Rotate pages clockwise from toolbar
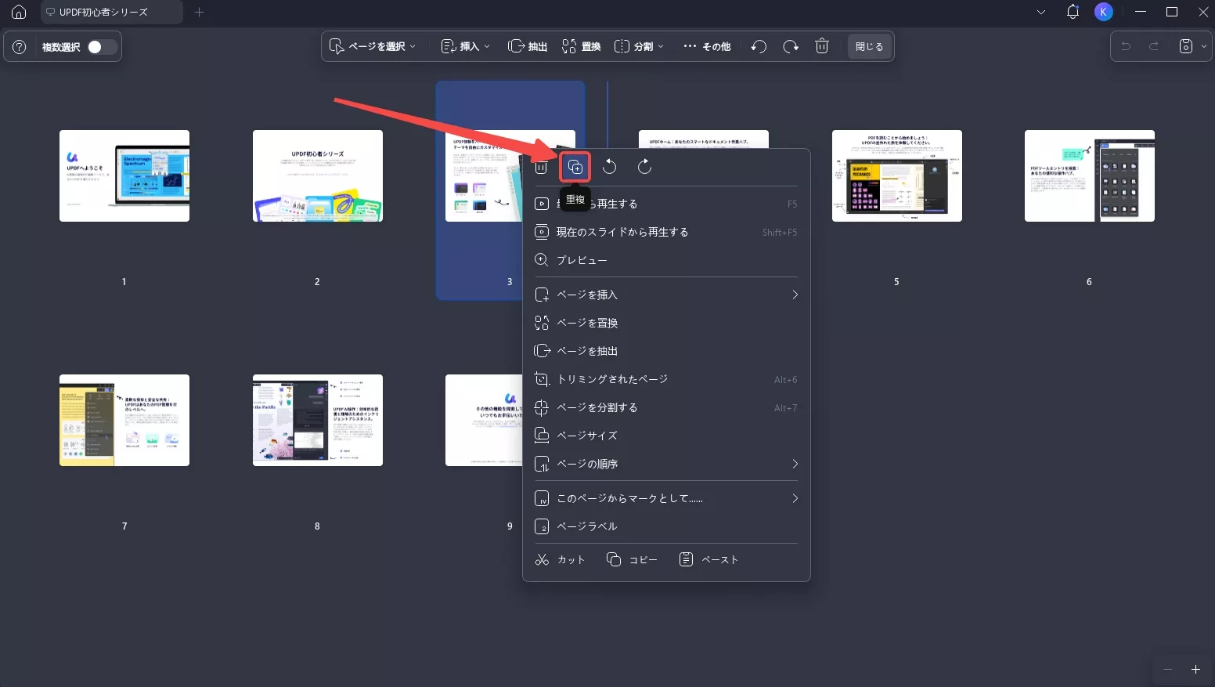Viewport: 1215px width, 687px height. pyautogui.click(x=791, y=47)
